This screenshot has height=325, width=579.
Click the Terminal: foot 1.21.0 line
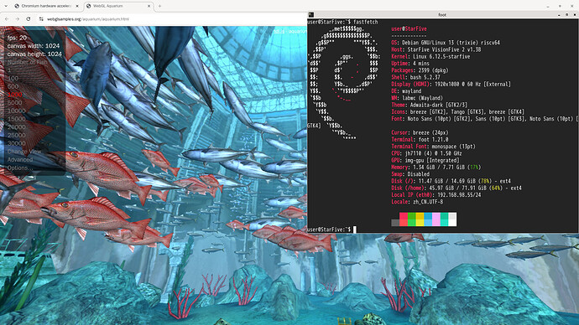click(420, 139)
